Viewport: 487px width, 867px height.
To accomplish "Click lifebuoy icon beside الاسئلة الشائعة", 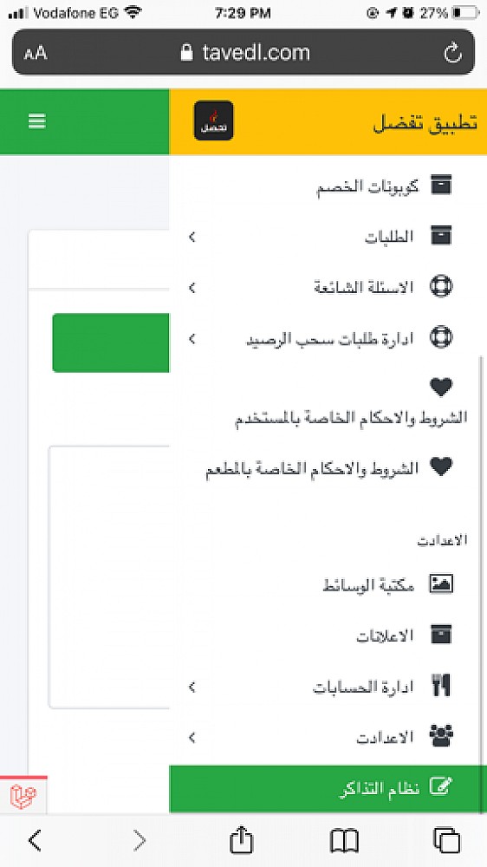I will [441, 287].
